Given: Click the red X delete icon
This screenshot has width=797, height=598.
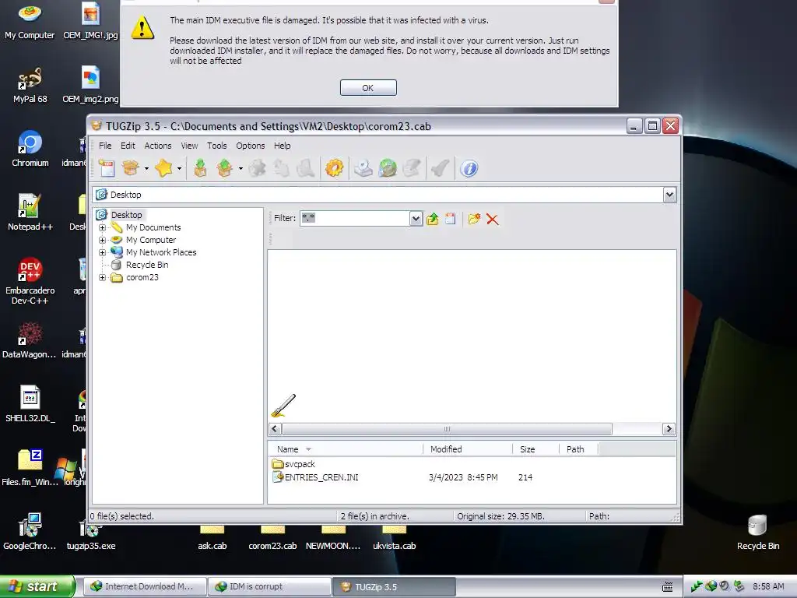Looking at the screenshot, I should pyautogui.click(x=492, y=219).
